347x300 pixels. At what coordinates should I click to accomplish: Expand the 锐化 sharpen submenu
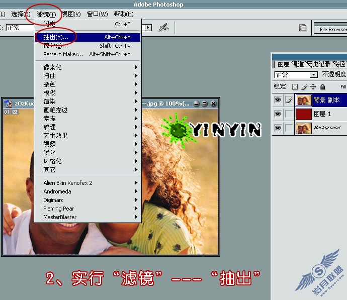click(x=88, y=153)
